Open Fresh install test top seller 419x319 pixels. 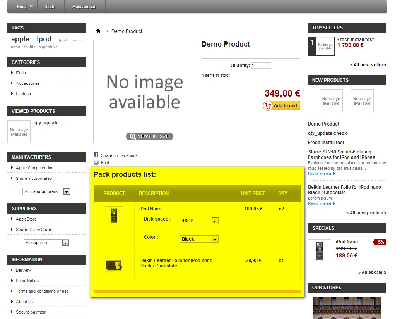point(356,39)
